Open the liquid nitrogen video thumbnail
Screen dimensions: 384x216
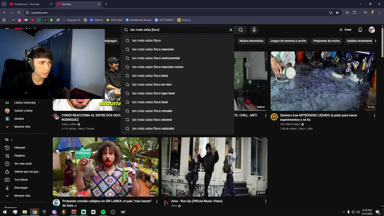tap(323, 81)
